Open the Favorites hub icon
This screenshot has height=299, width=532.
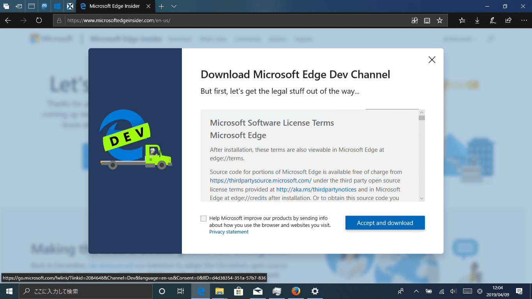tap(462, 21)
